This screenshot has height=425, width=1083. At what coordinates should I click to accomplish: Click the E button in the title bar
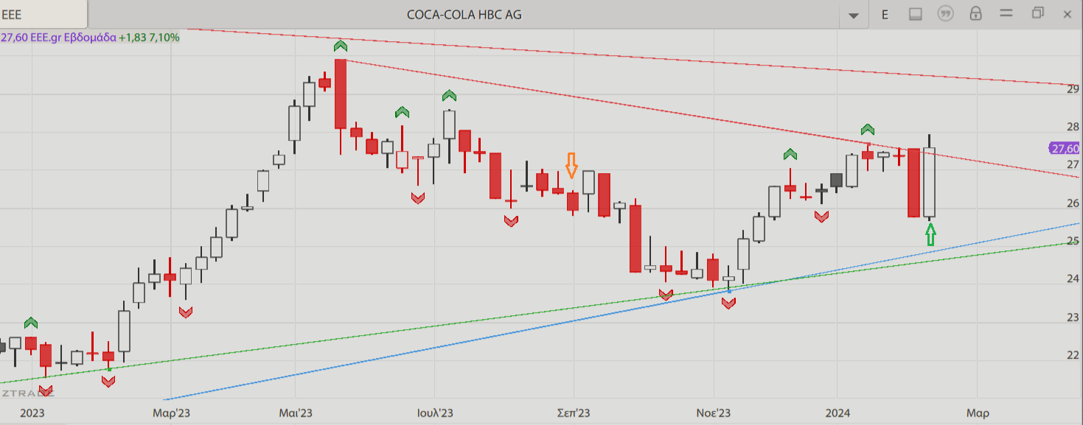click(x=885, y=14)
